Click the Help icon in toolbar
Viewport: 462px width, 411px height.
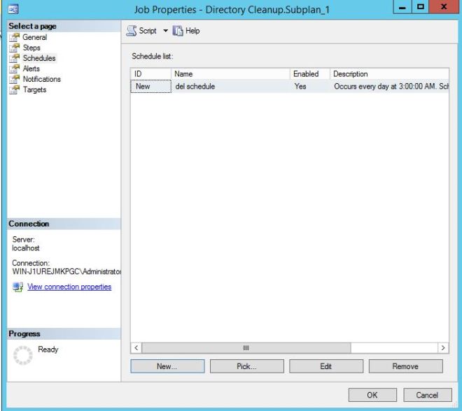170,31
